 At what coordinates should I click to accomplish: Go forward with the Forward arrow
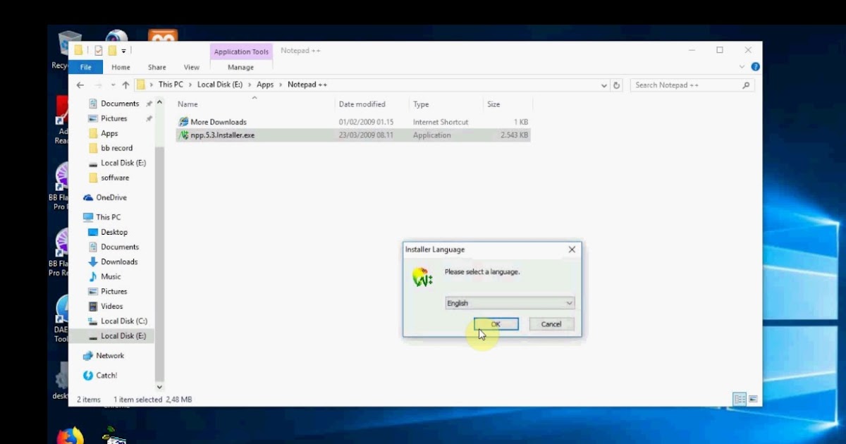[x=98, y=85]
